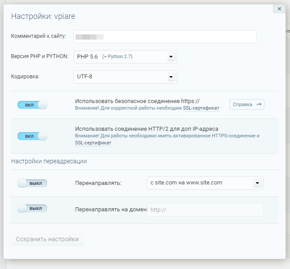Click the Справка help button
This screenshot has height=269, width=290.
[x=247, y=104]
